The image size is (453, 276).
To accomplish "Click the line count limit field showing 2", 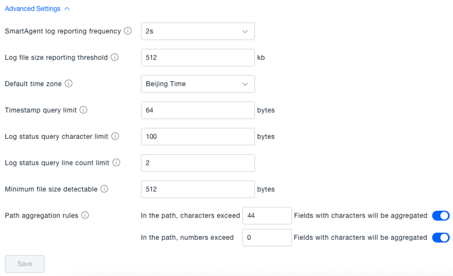I will pos(197,163).
